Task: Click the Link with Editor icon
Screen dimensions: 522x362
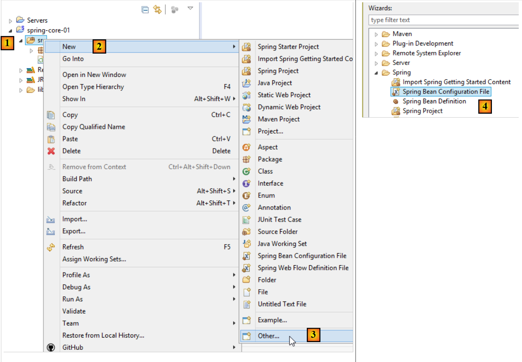Action: tap(158, 10)
